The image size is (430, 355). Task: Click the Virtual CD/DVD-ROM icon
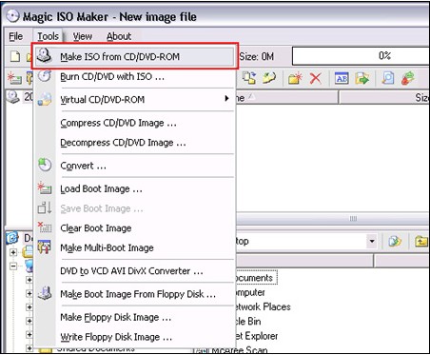[x=45, y=99]
